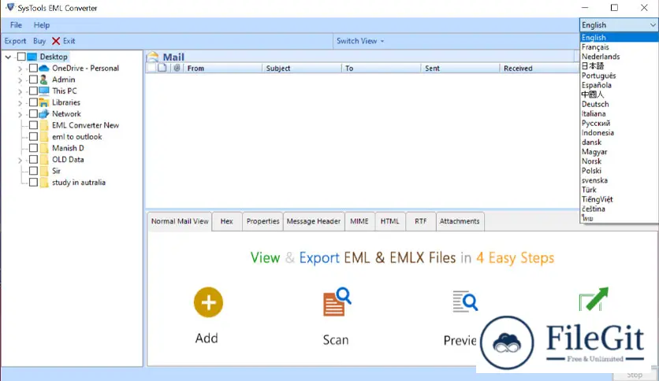Check the eml to outlook checkbox
Viewport: 659px width, 381px height.
(x=33, y=136)
